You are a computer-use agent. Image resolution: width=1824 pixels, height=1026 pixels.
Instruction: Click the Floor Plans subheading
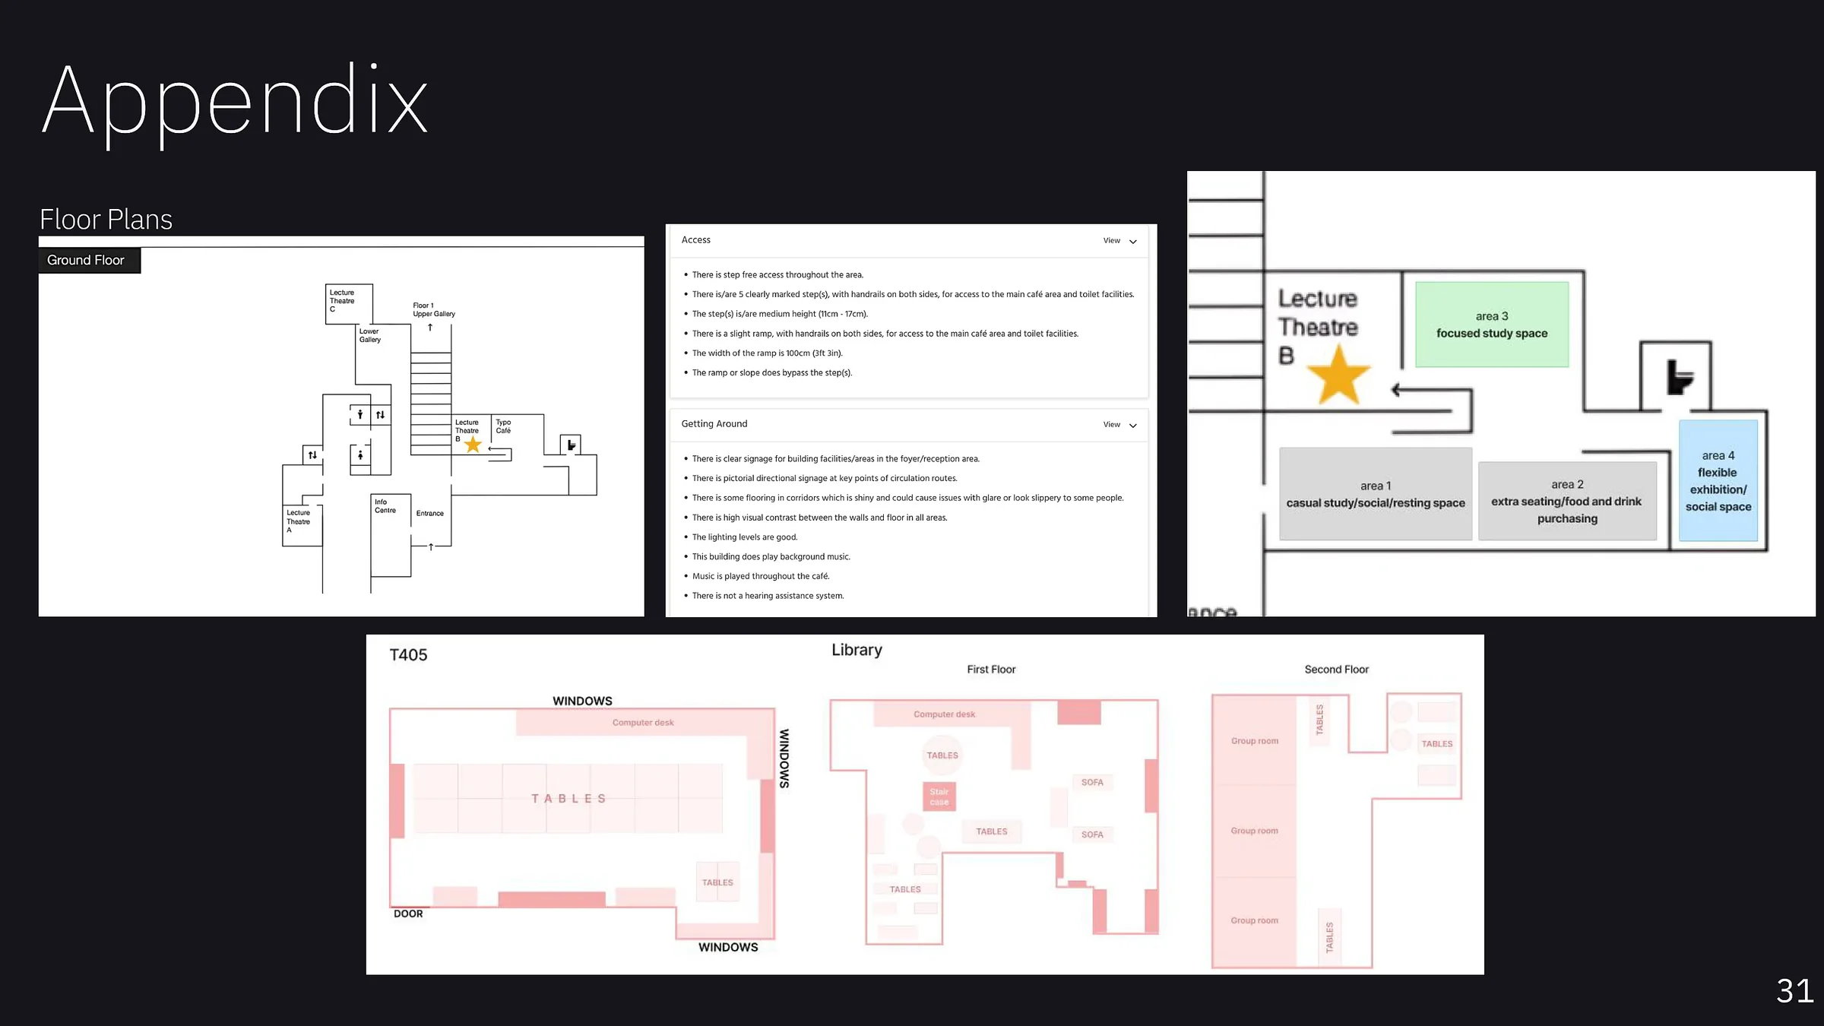(x=106, y=220)
